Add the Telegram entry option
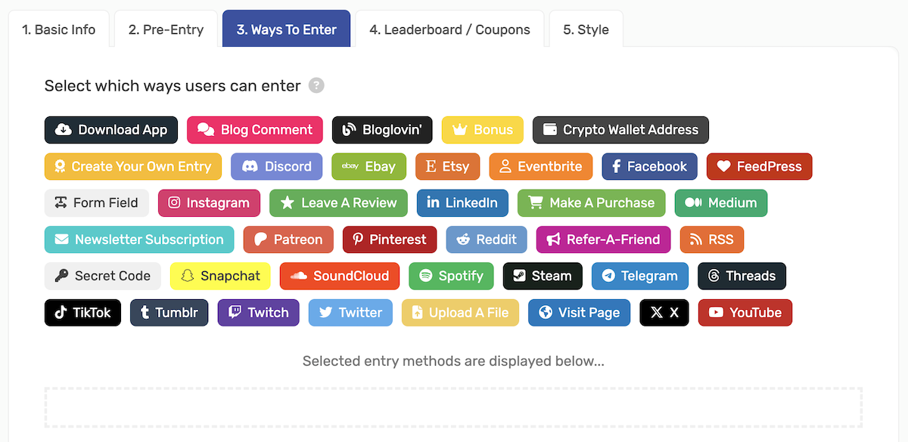The height and width of the screenshot is (442, 908). (x=639, y=276)
